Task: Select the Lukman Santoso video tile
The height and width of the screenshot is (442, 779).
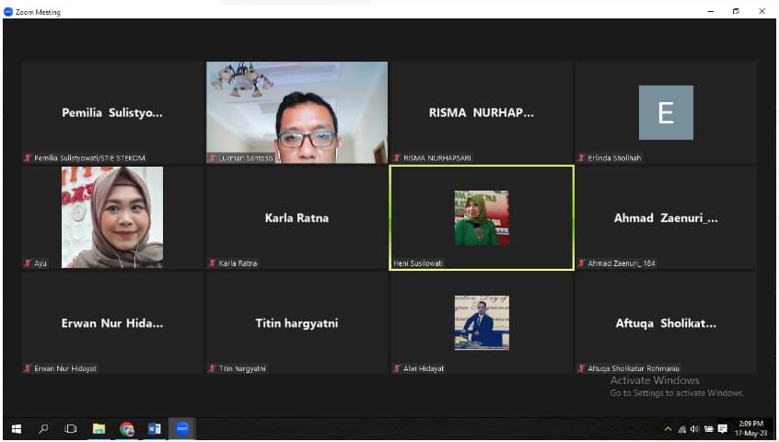Action: (x=296, y=111)
